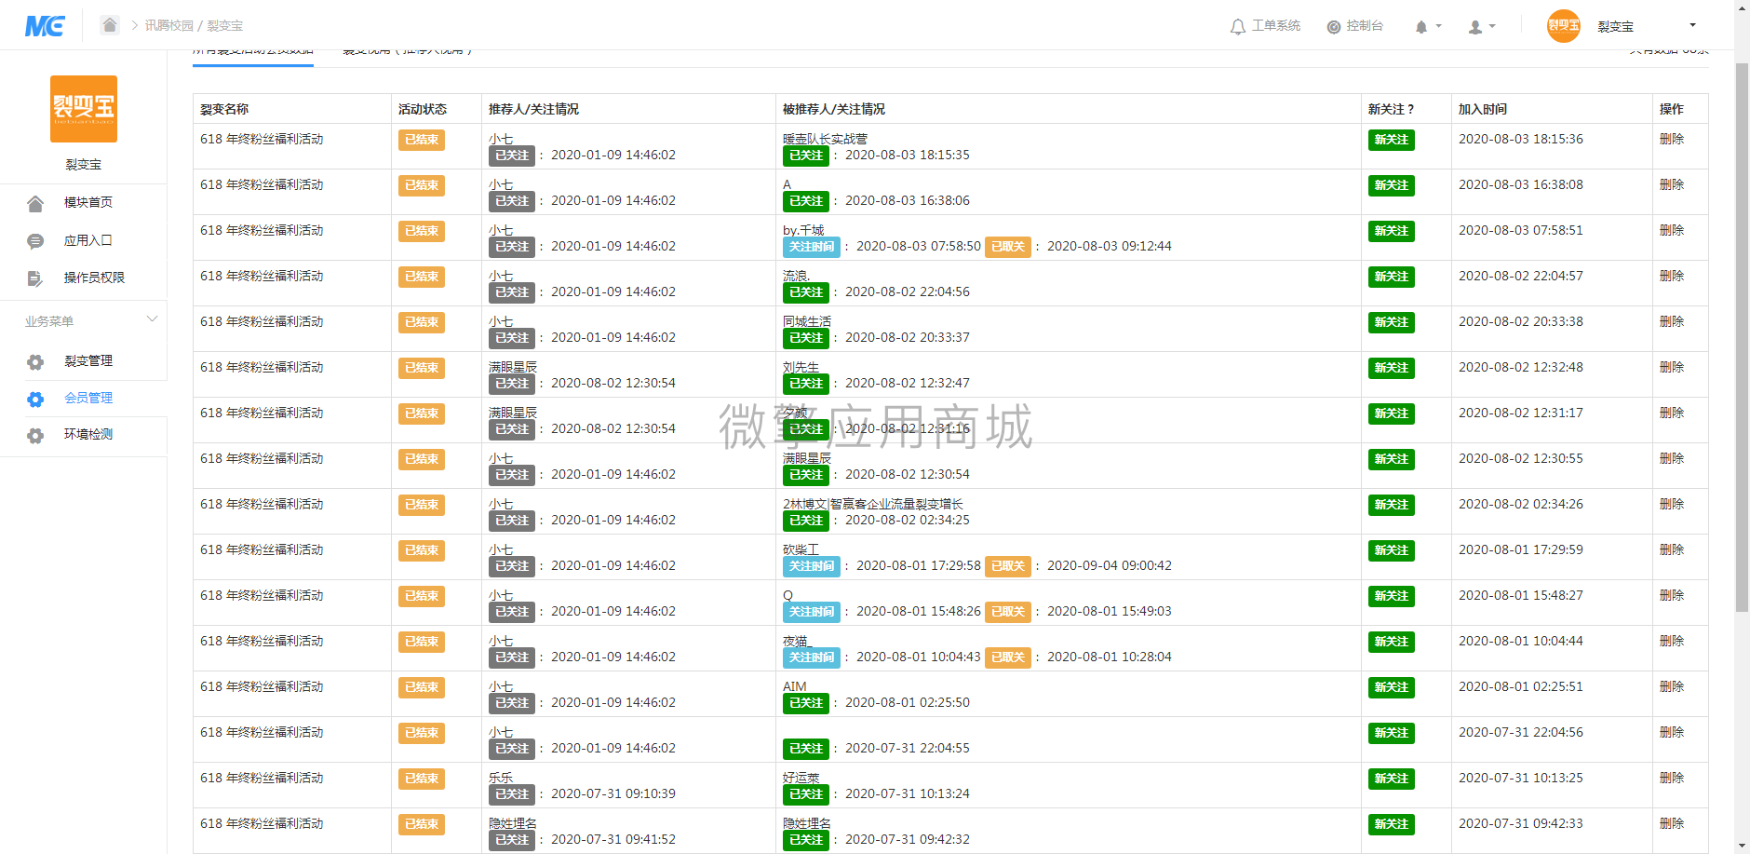Click referrer name 乐乐

pos(501,778)
